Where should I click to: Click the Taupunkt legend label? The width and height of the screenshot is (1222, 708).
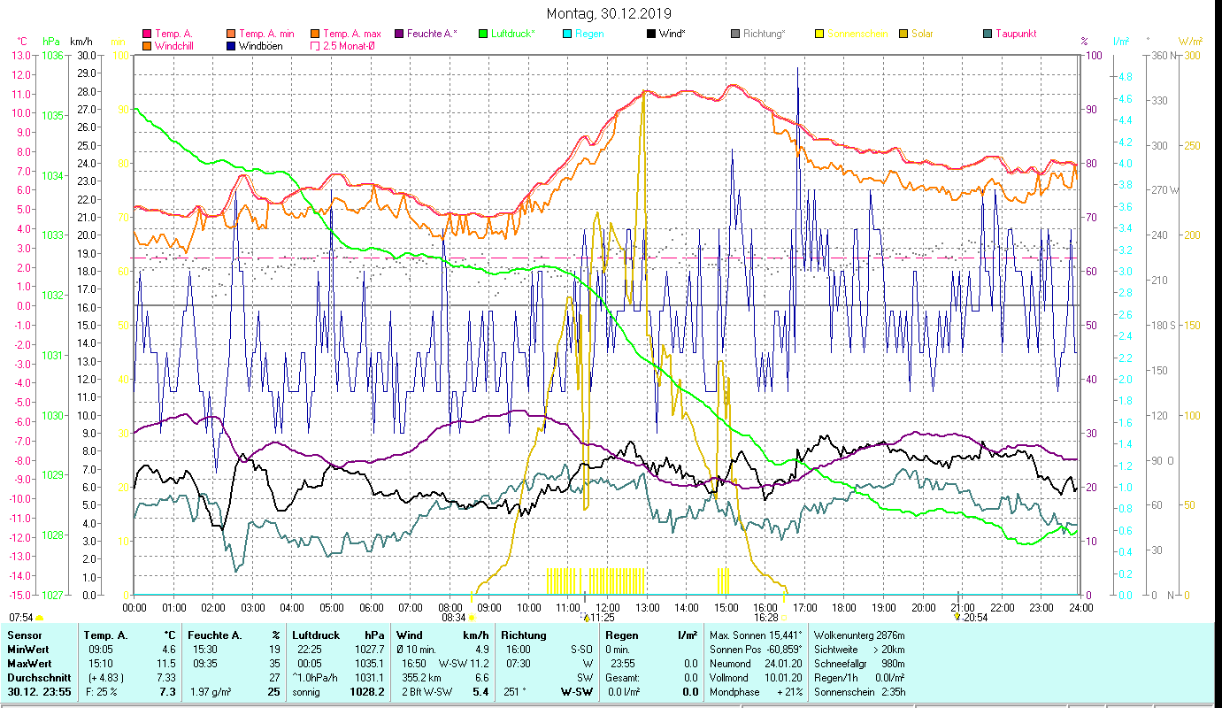click(x=1016, y=35)
